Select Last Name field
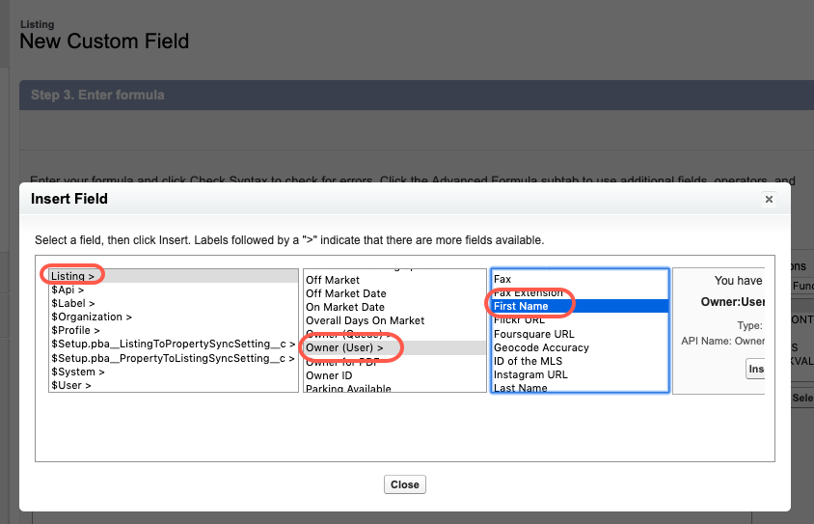 [x=580, y=387]
